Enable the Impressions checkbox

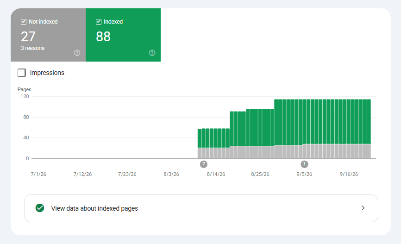(22, 73)
